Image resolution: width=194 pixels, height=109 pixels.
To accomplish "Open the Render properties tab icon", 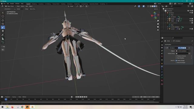I will pos(162,45).
